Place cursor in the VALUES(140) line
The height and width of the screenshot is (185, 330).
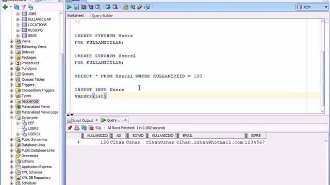[197, 96]
